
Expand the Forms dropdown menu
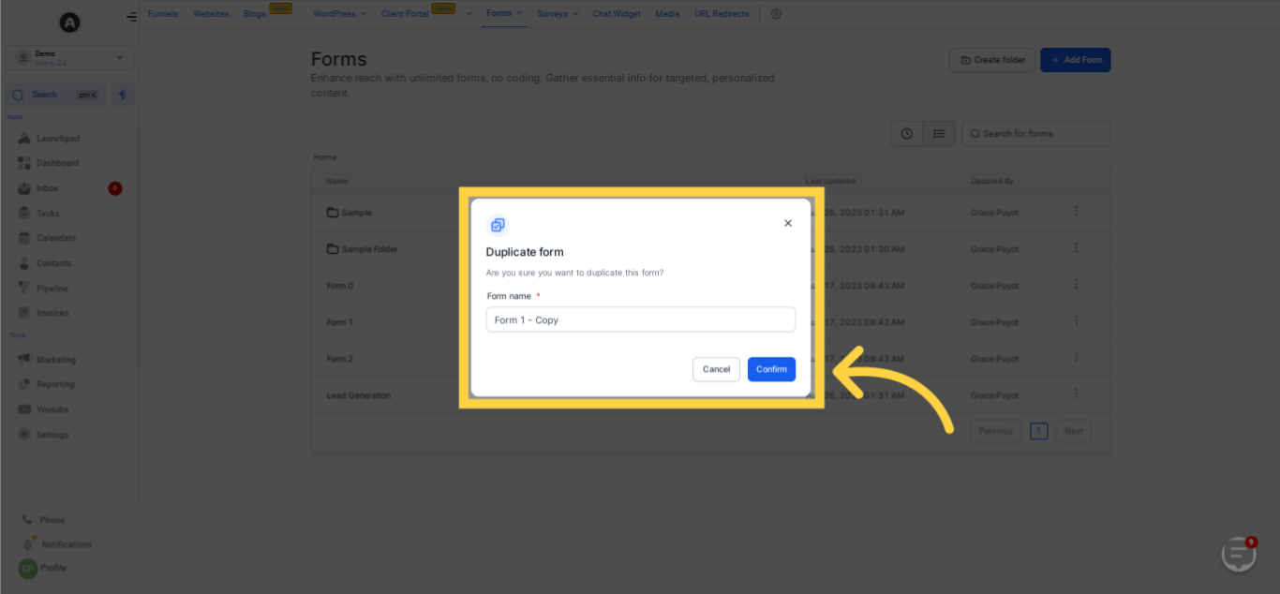[504, 14]
